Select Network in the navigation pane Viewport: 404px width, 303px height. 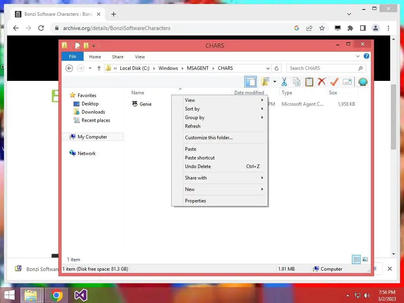point(86,153)
